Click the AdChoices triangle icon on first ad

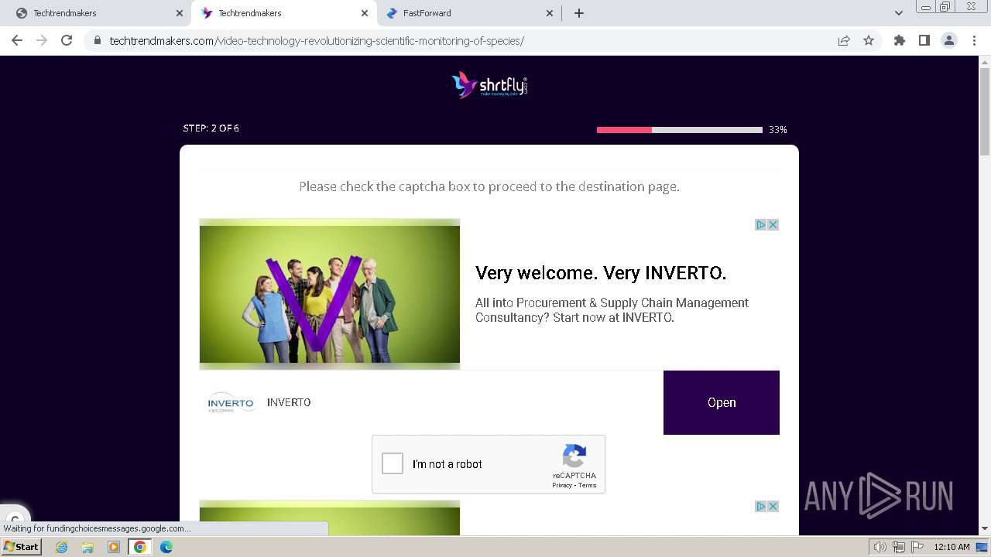point(761,224)
